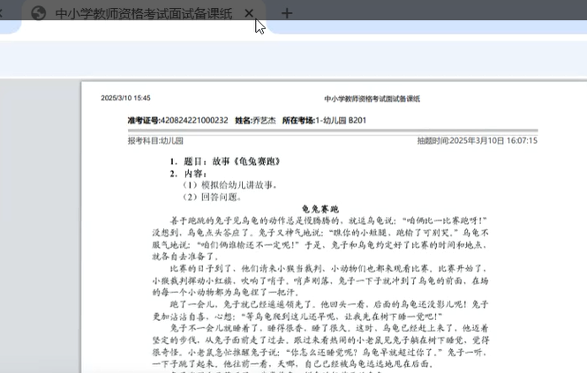
Task: Click the timestamp 2025/3/10 15:45
Action: click(125, 98)
